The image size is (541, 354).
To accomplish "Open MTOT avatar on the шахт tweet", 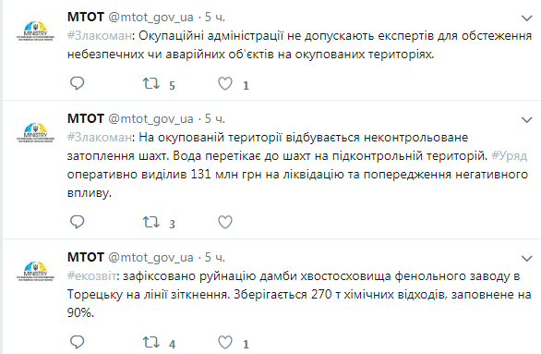I will coord(35,132).
